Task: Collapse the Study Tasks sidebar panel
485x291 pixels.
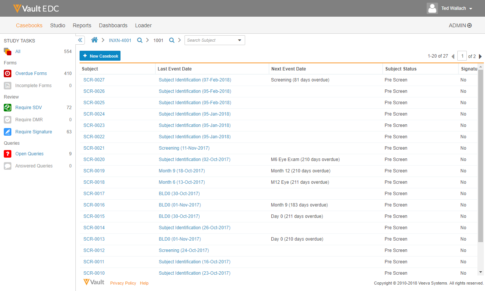Action: coord(80,40)
